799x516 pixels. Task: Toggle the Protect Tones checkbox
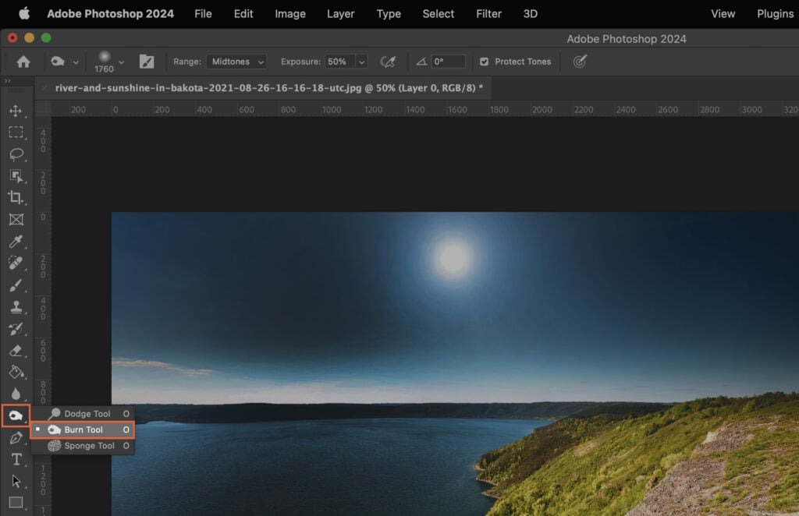coord(486,62)
